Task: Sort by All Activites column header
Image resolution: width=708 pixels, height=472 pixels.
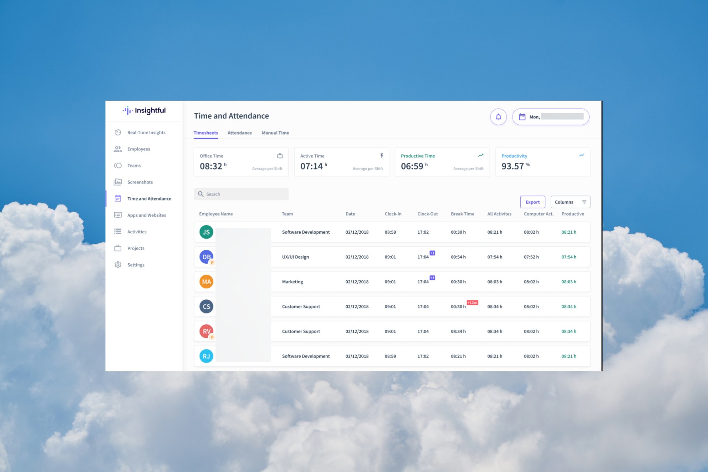Action: pos(499,214)
